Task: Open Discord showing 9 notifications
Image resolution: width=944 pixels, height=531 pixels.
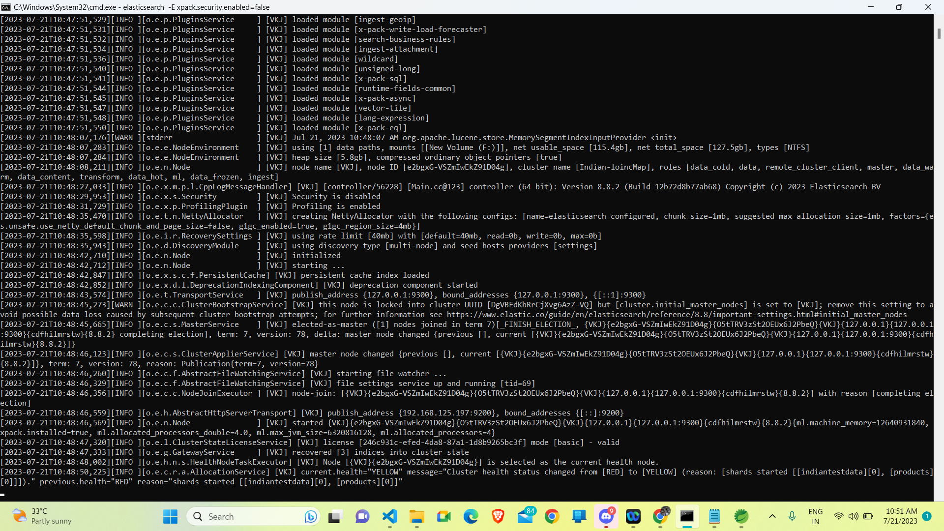Action: [606, 516]
